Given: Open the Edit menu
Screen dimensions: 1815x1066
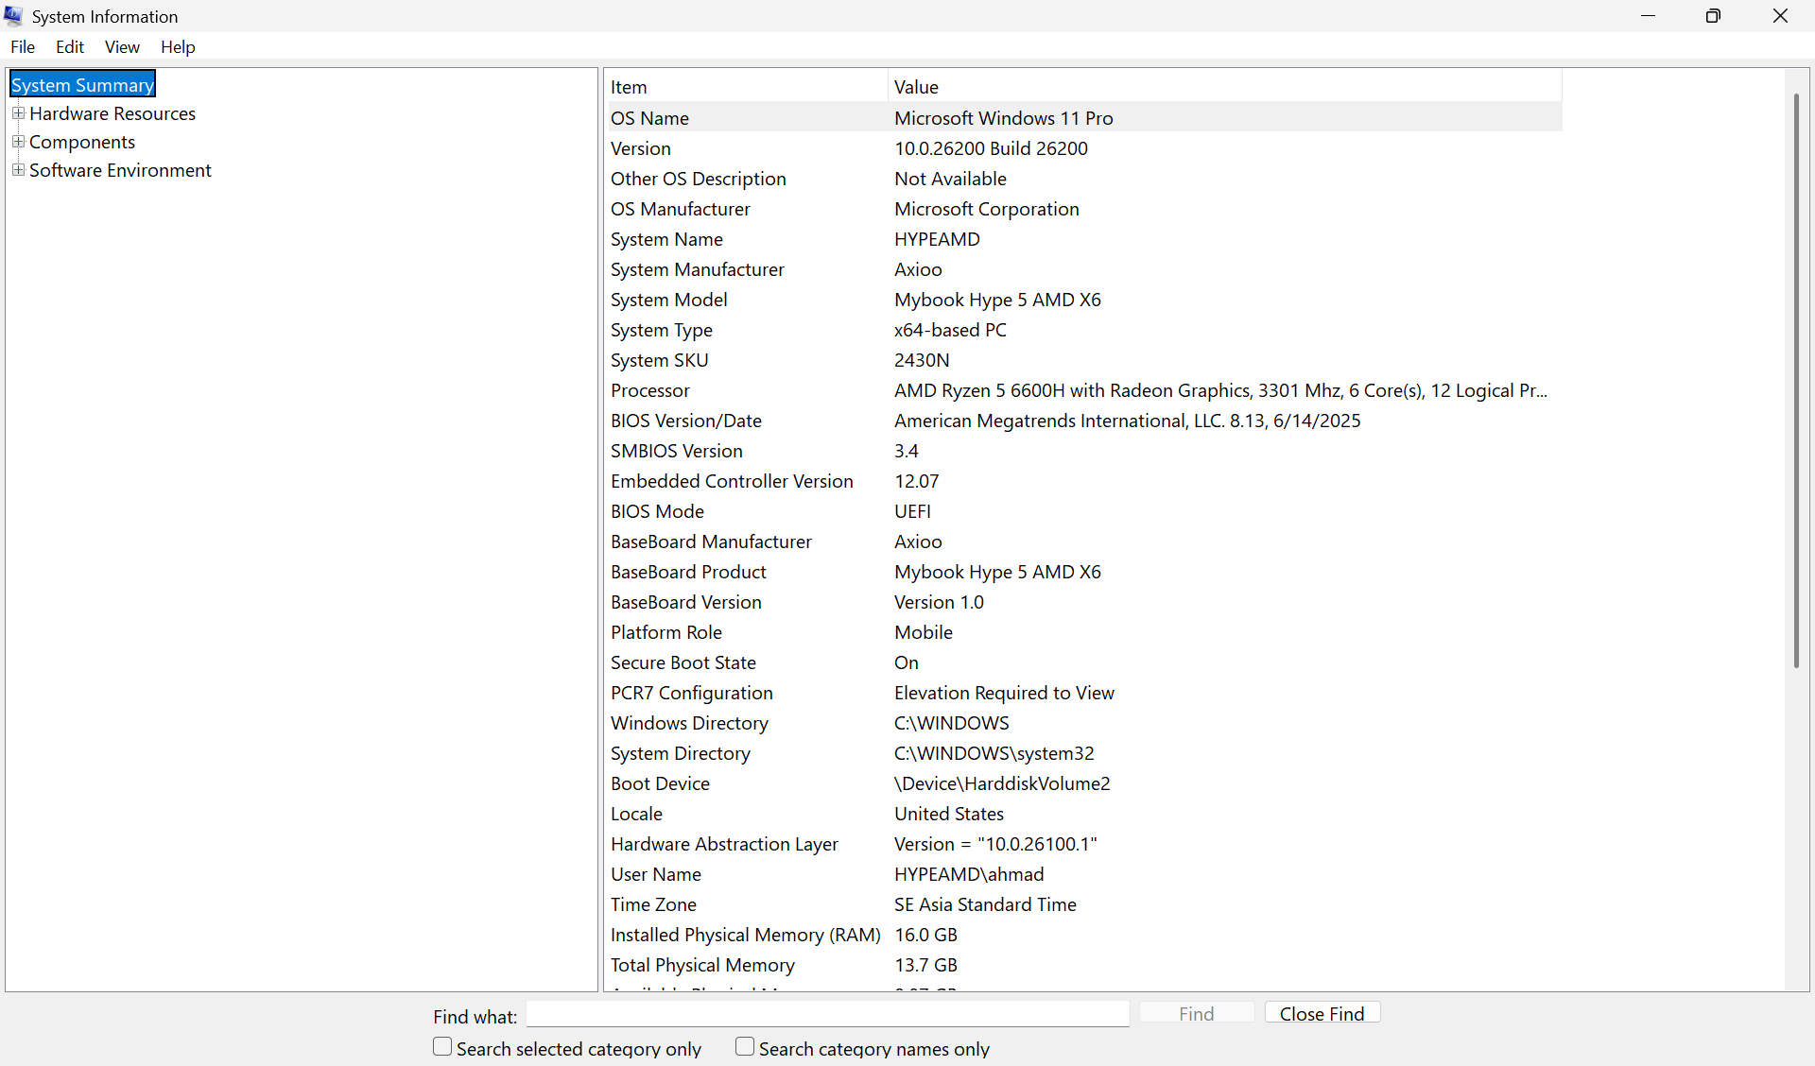Looking at the screenshot, I should click(x=70, y=47).
